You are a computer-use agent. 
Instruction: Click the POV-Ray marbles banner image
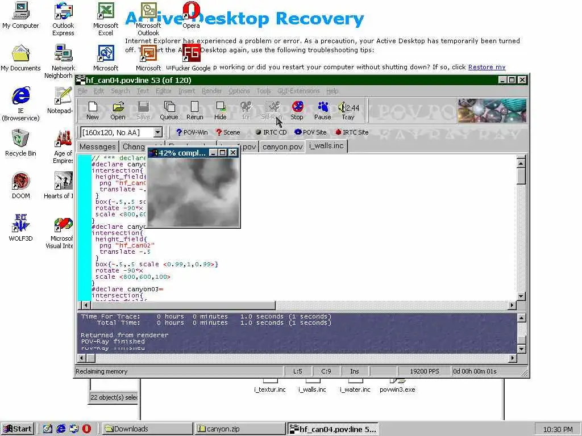[492, 111]
